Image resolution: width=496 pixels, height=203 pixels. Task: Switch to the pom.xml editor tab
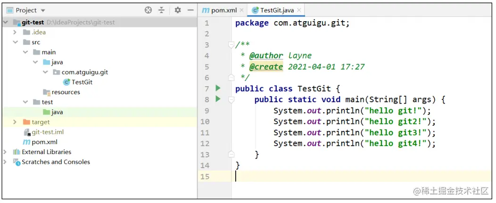(x=224, y=10)
